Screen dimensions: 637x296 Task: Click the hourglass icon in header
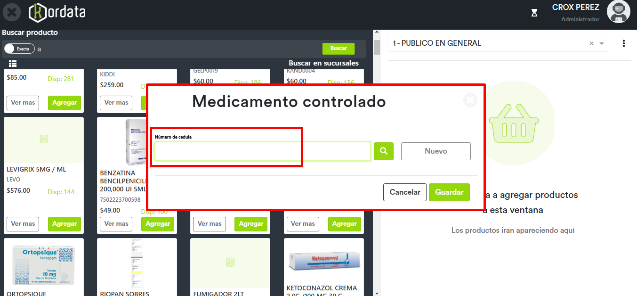click(534, 13)
